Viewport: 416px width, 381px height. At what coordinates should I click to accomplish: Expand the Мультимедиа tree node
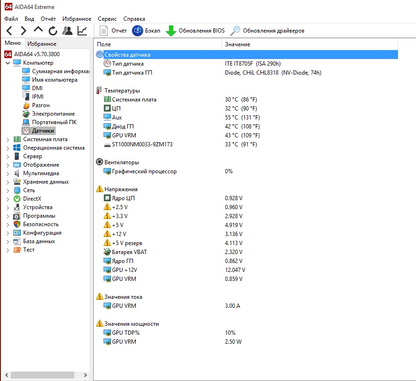pos(8,174)
